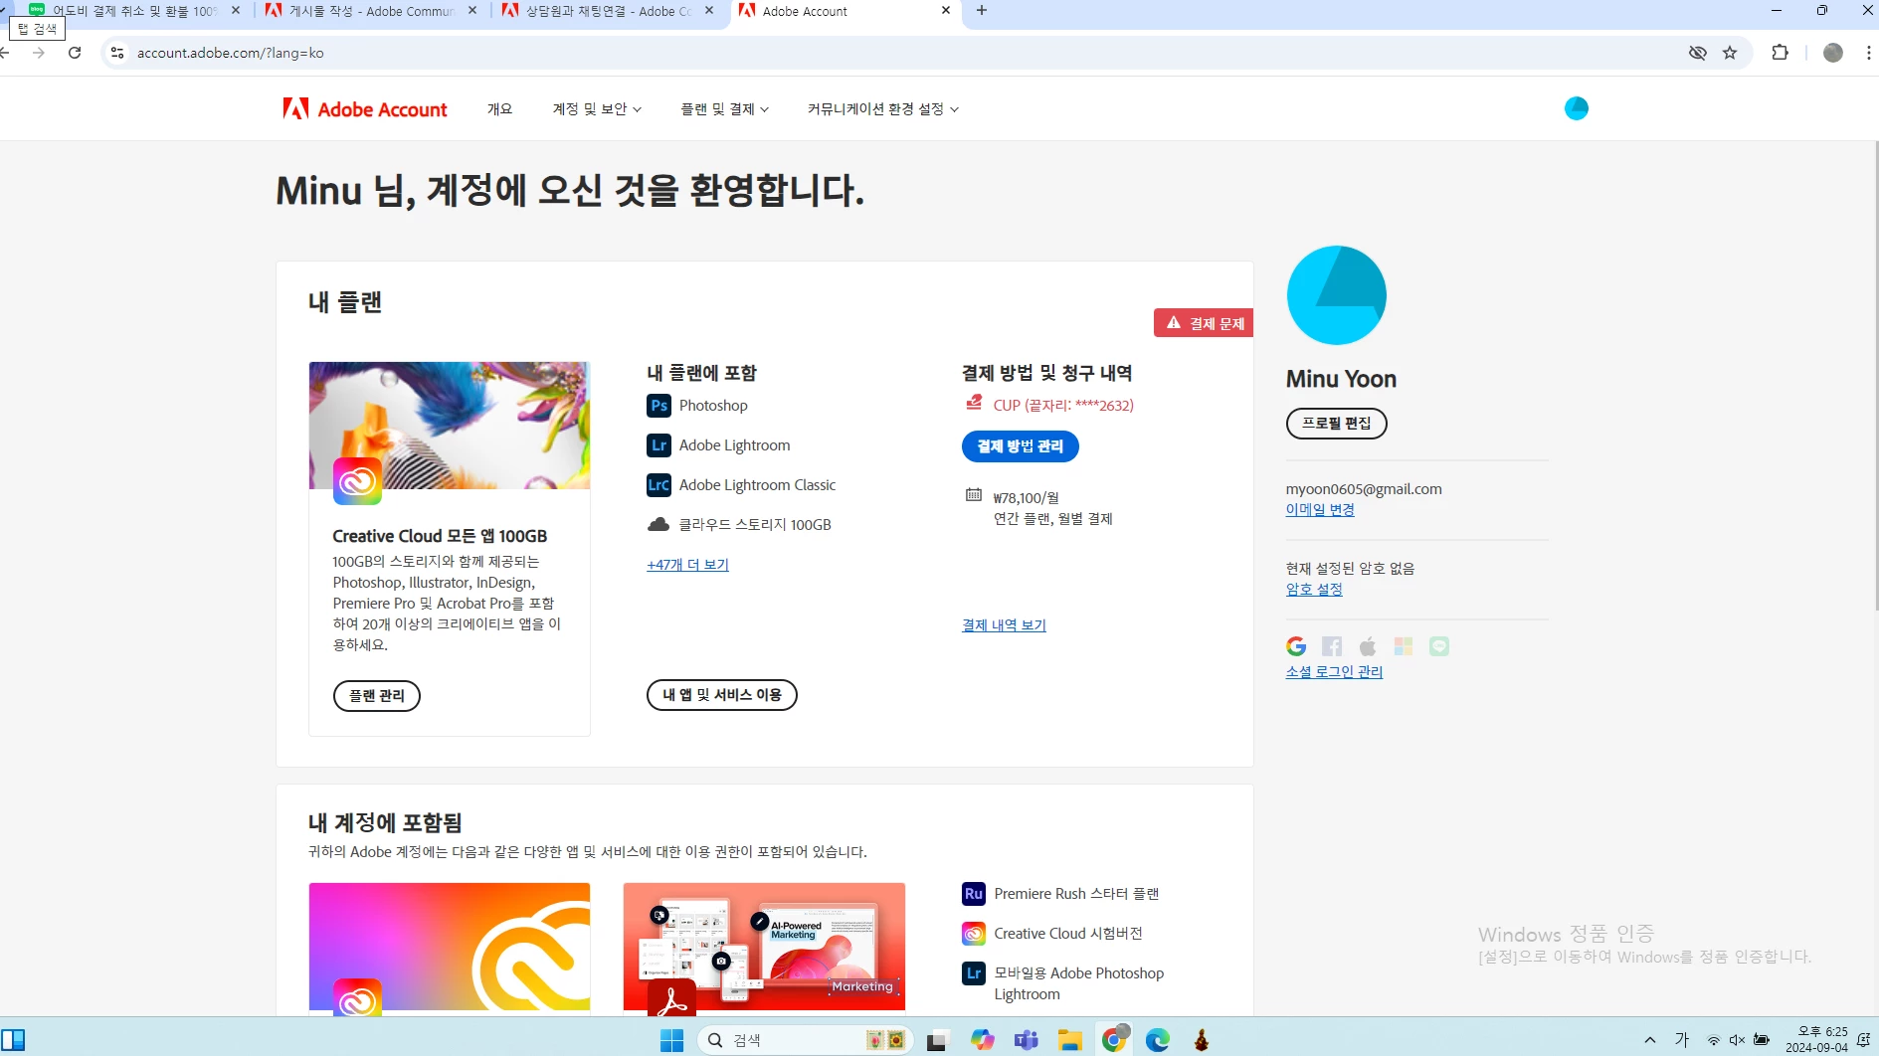Viewport: 1879px width, 1056px height.
Task: Click the calendar icon beside ₩78,100/월
Action: point(974,495)
